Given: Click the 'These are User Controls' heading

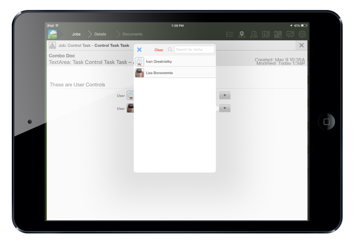Looking at the screenshot, I should (77, 85).
